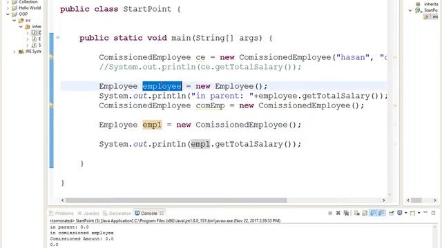Click the emp1 variable declaration
The height and width of the screenshot is (248, 442).
click(x=152, y=125)
